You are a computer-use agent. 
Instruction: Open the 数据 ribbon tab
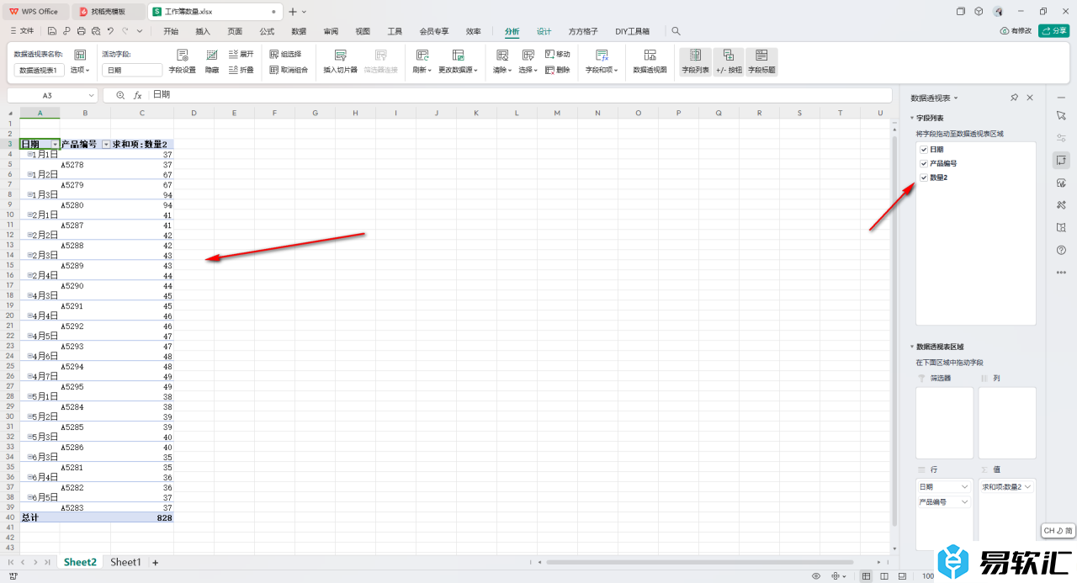click(299, 31)
